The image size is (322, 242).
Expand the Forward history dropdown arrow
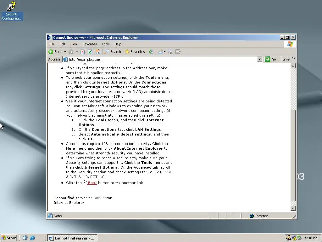click(x=77, y=52)
